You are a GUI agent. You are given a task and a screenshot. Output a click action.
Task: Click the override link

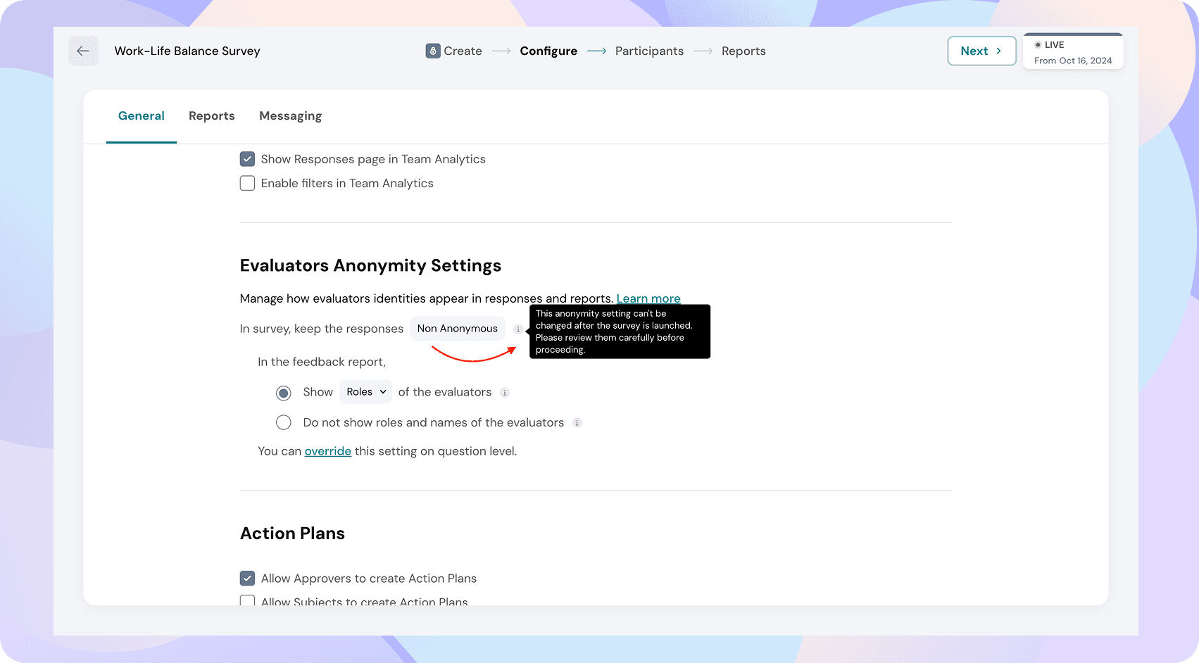327,451
